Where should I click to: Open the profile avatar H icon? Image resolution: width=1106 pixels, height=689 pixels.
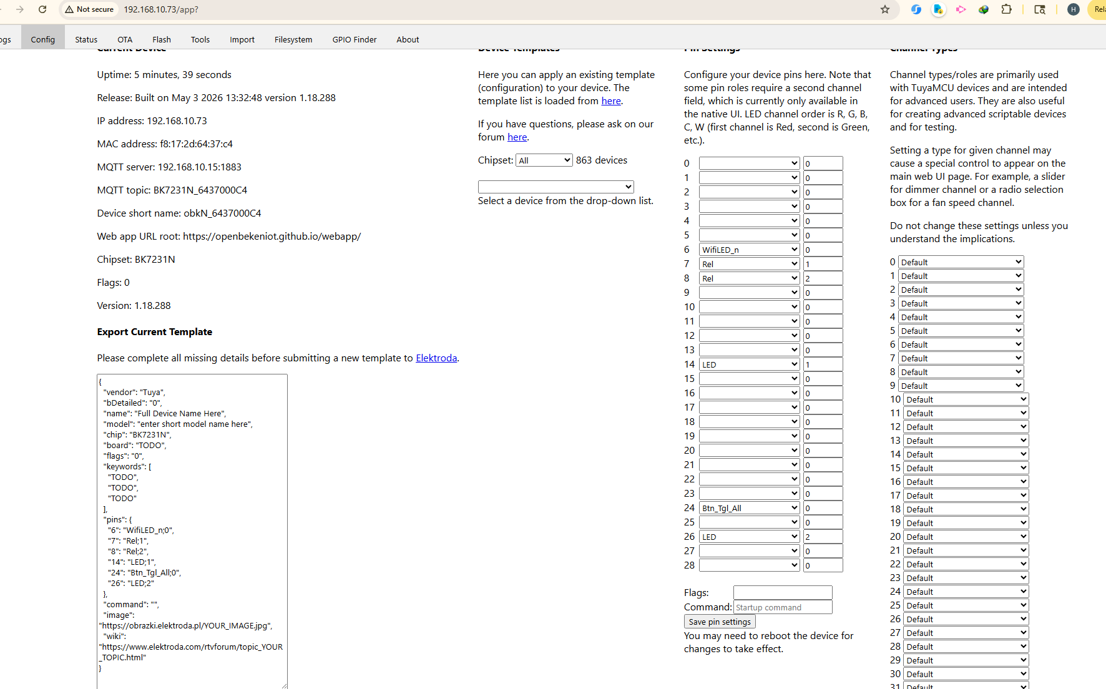1074,9
